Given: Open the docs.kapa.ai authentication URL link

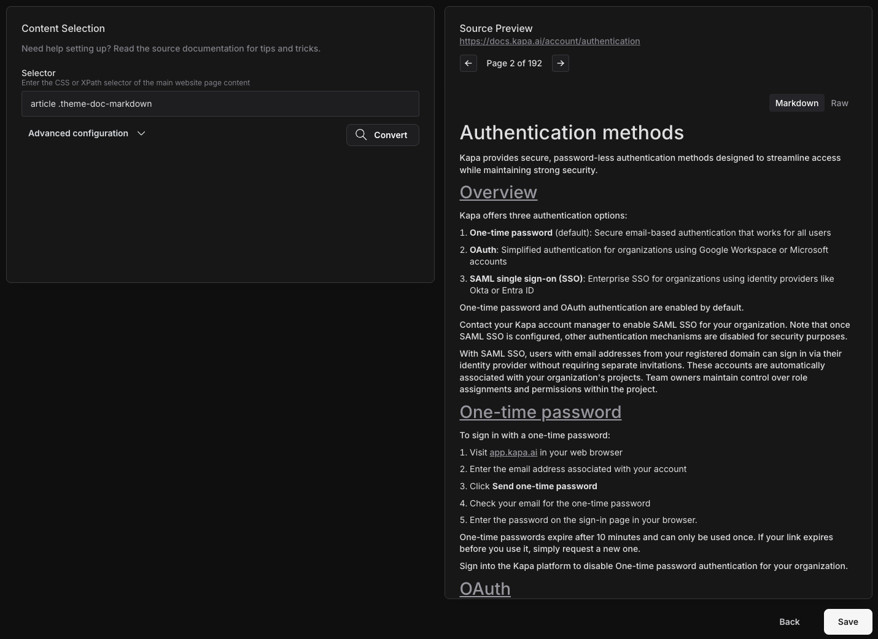Looking at the screenshot, I should tap(550, 41).
